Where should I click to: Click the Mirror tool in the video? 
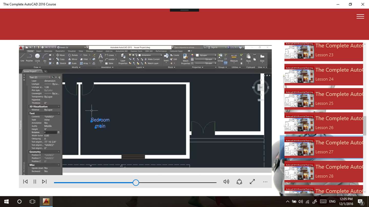coord(73,59)
